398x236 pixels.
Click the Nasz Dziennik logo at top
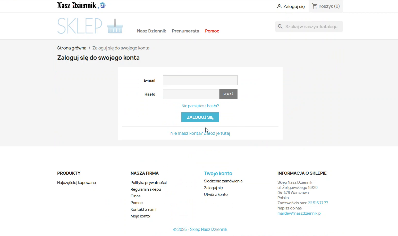(x=81, y=5)
